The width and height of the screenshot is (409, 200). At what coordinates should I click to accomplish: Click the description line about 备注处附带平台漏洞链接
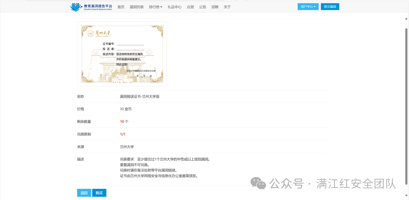pyautogui.click(x=148, y=170)
